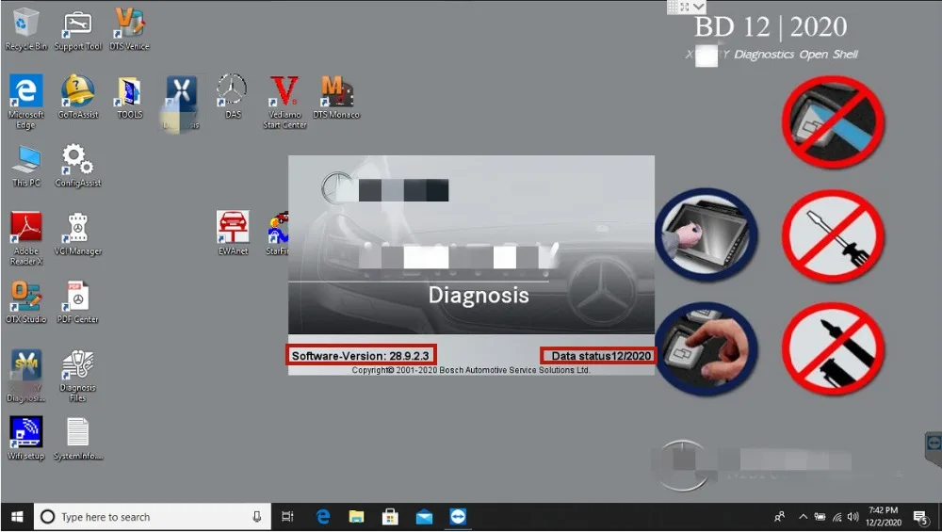The width and height of the screenshot is (942, 532).
Task: Launch Edge from the taskbar
Action: [x=322, y=517]
